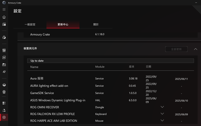The width and height of the screenshot is (201, 126).
Task: Open the sliders tuning icon in sidebar
Action: pyautogui.click(x=4, y=50)
